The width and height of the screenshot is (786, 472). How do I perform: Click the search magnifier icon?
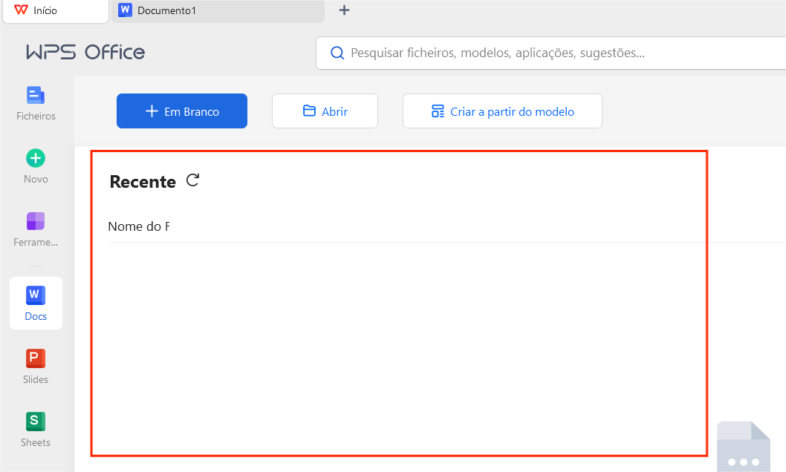[x=337, y=53]
